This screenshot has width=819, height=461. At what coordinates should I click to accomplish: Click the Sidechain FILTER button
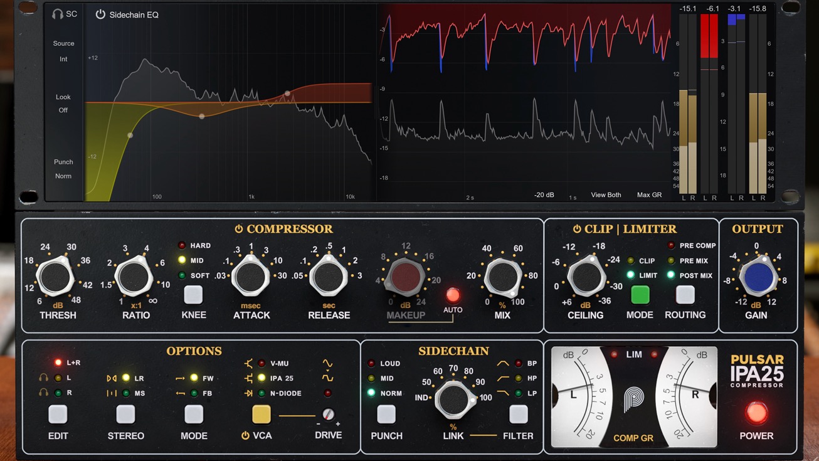coord(518,414)
